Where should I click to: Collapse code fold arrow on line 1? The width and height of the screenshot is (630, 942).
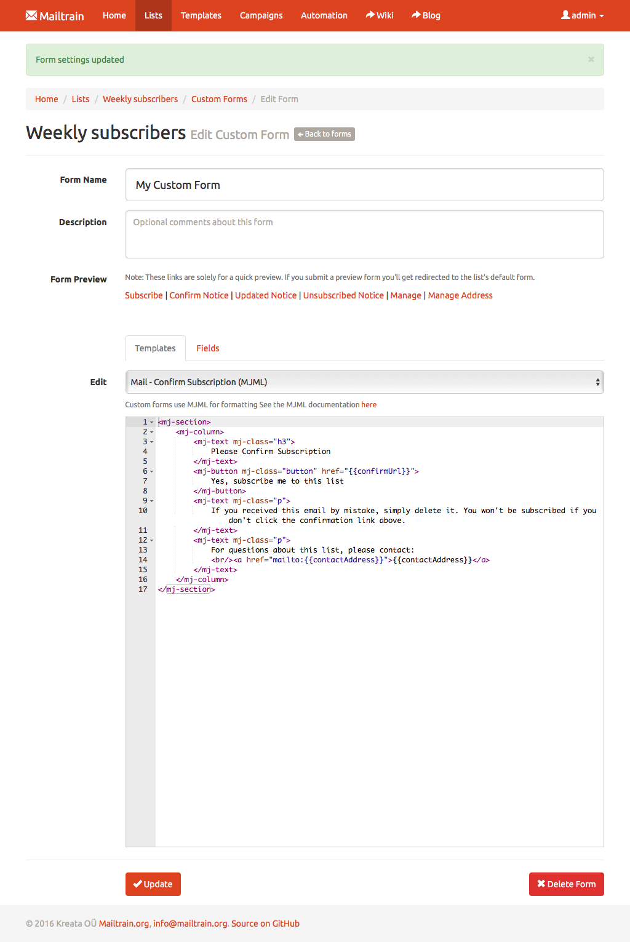click(x=152, y=422)
